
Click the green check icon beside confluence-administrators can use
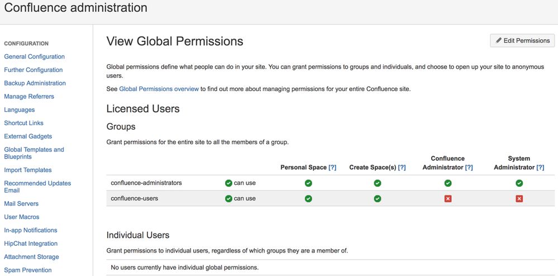point(228,183)
